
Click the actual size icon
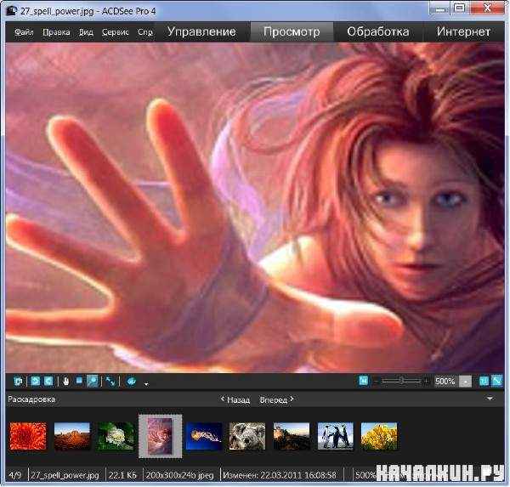pyautogui.click(x=484, y=381)
